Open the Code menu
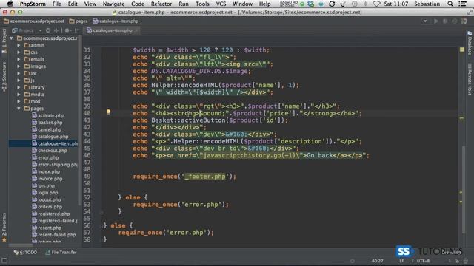Image resolution: width=474 pixels, height=266 pixels. [138, 4]
